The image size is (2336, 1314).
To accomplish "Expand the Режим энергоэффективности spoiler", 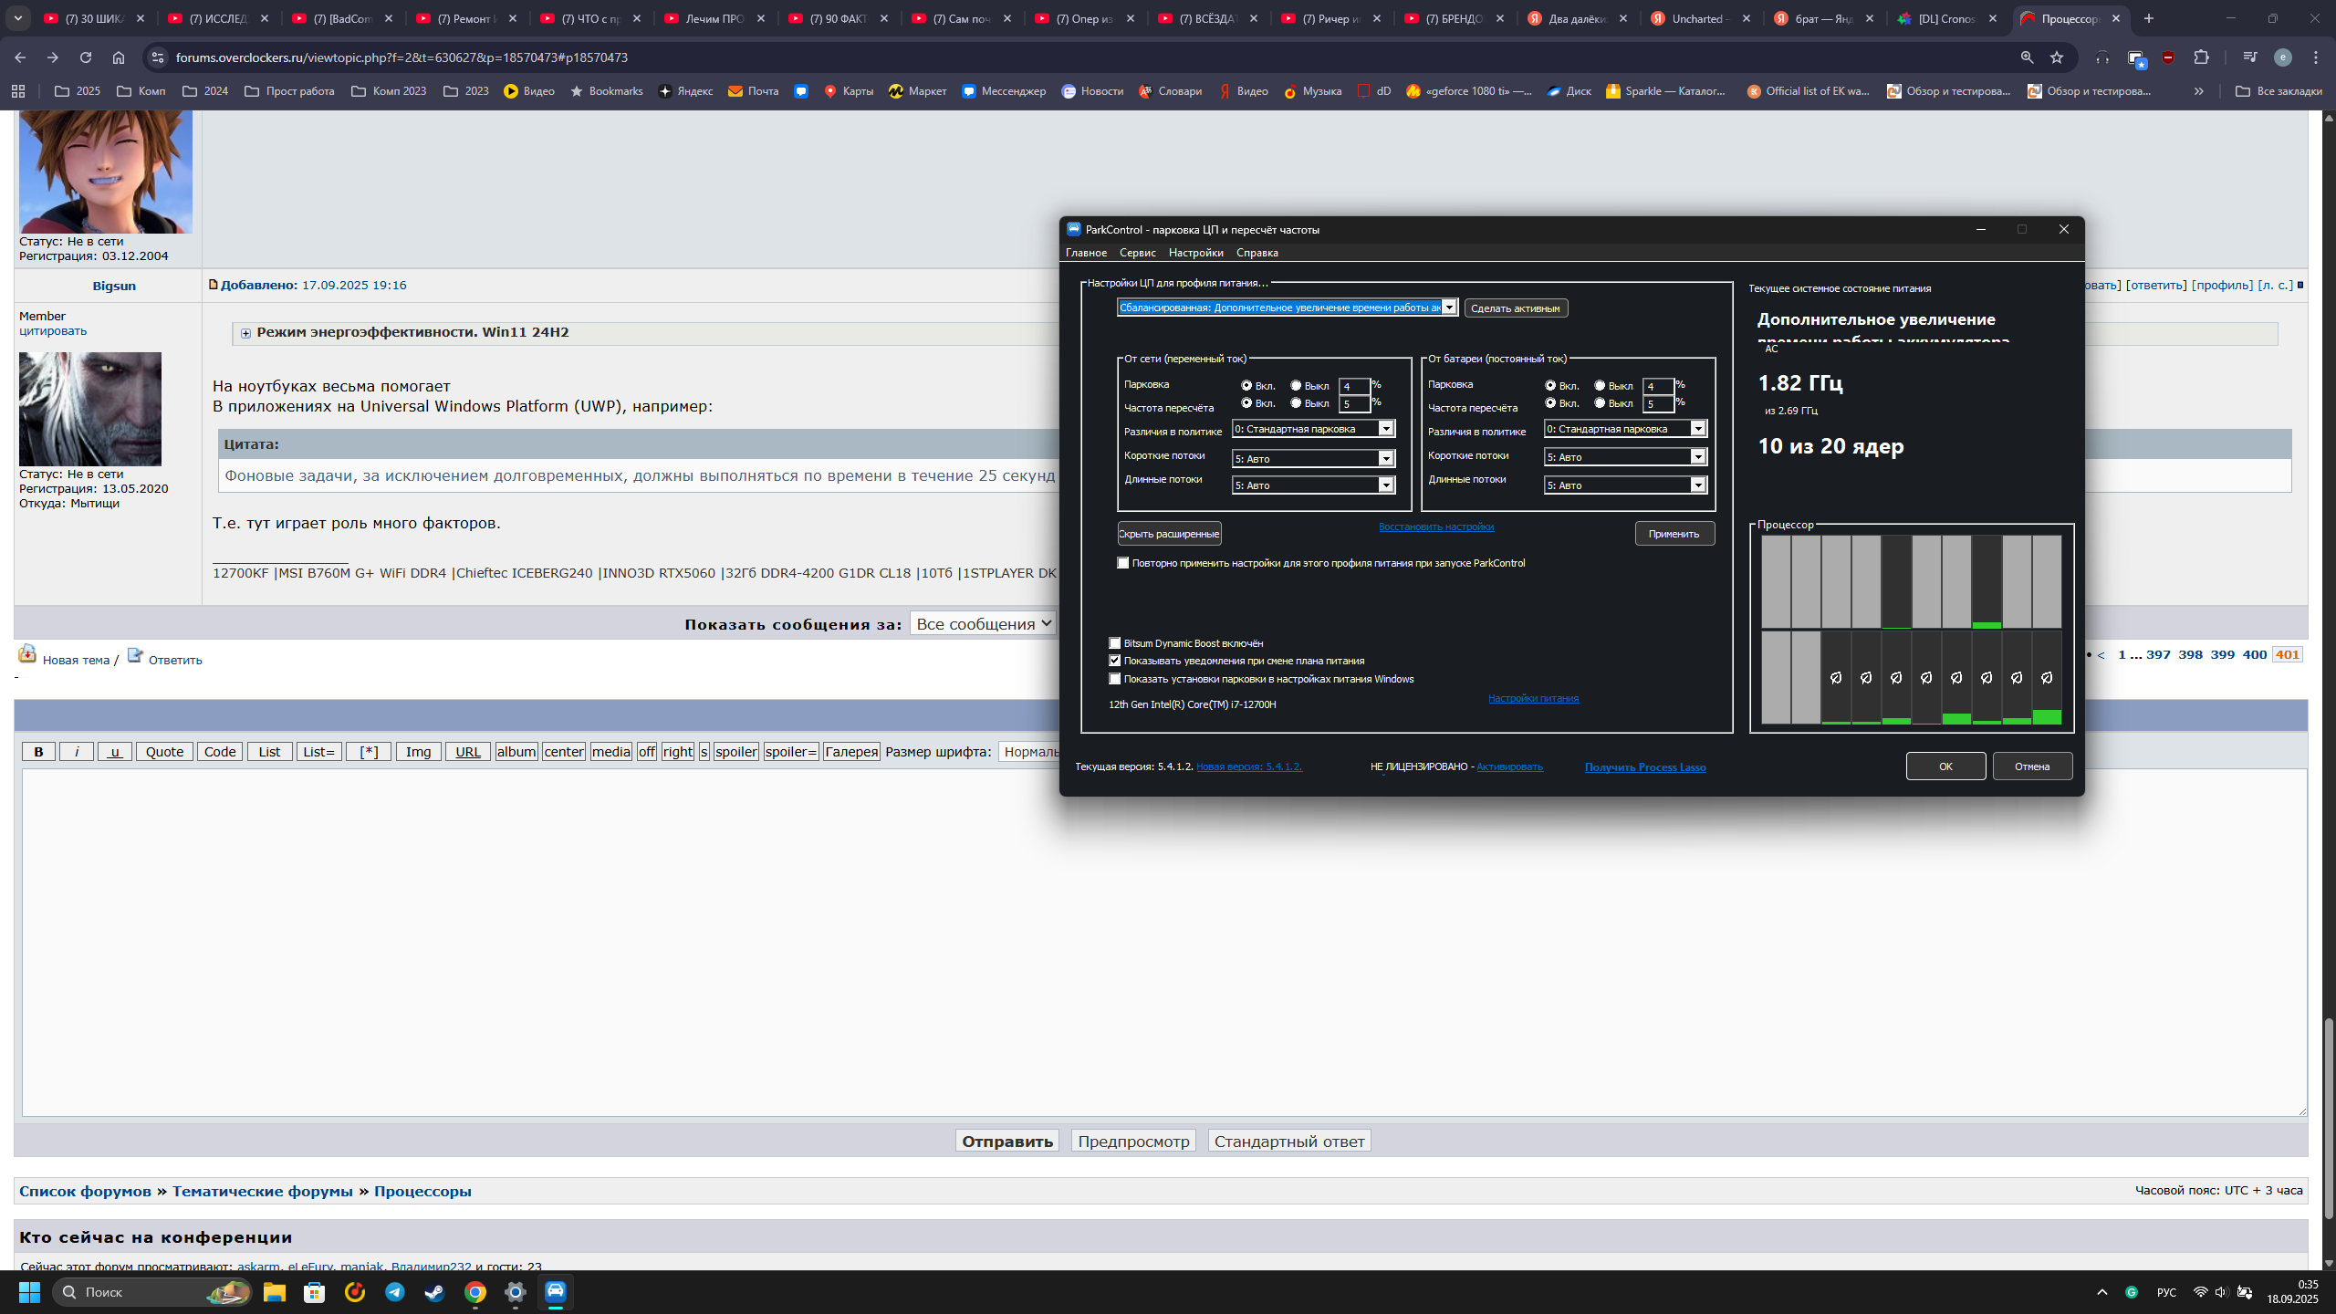I will click(x=245, y=333).
